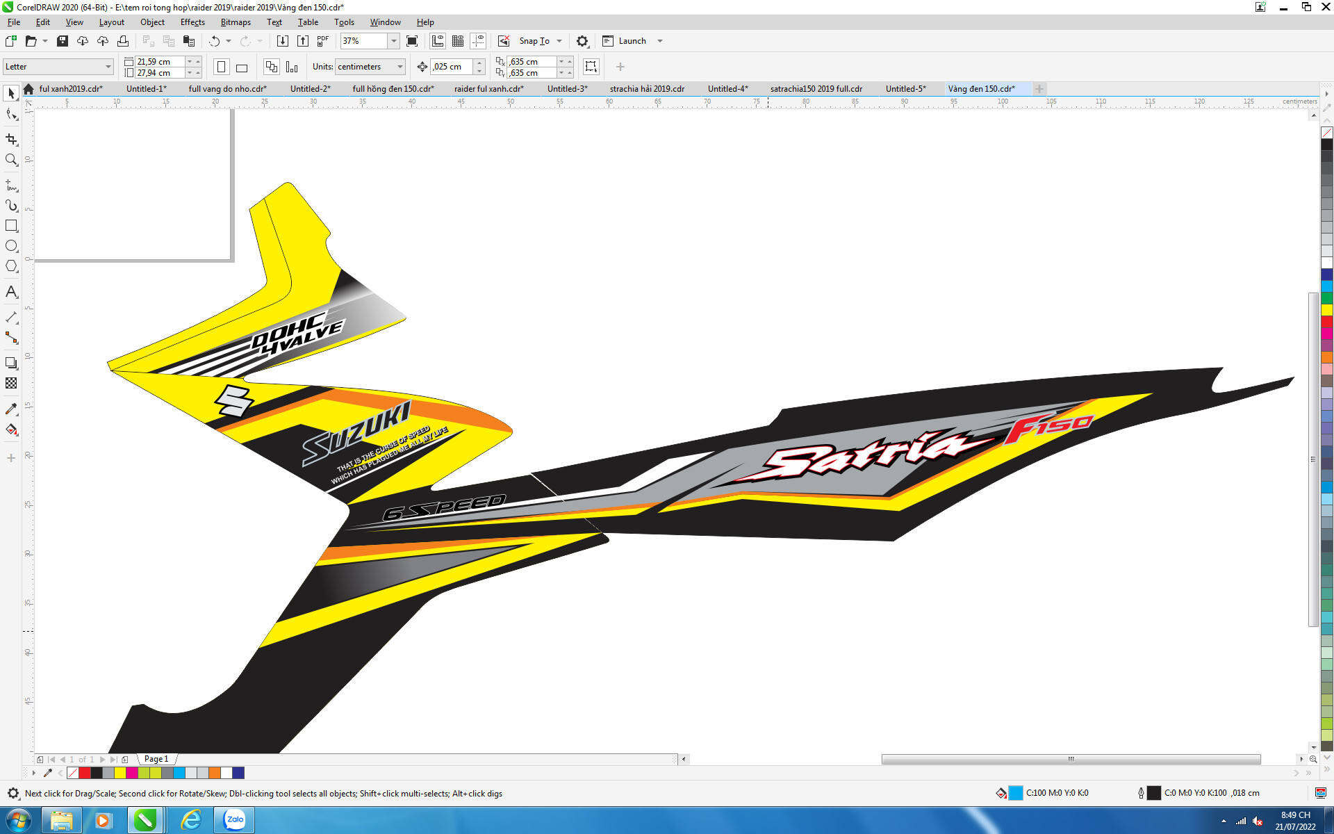The height and width of the screenshot is (834, 1334).
Task: Toggle Show Grid button
Action: point(458,41)
